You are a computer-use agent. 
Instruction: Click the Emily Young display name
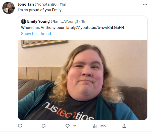tap(38, 21)
